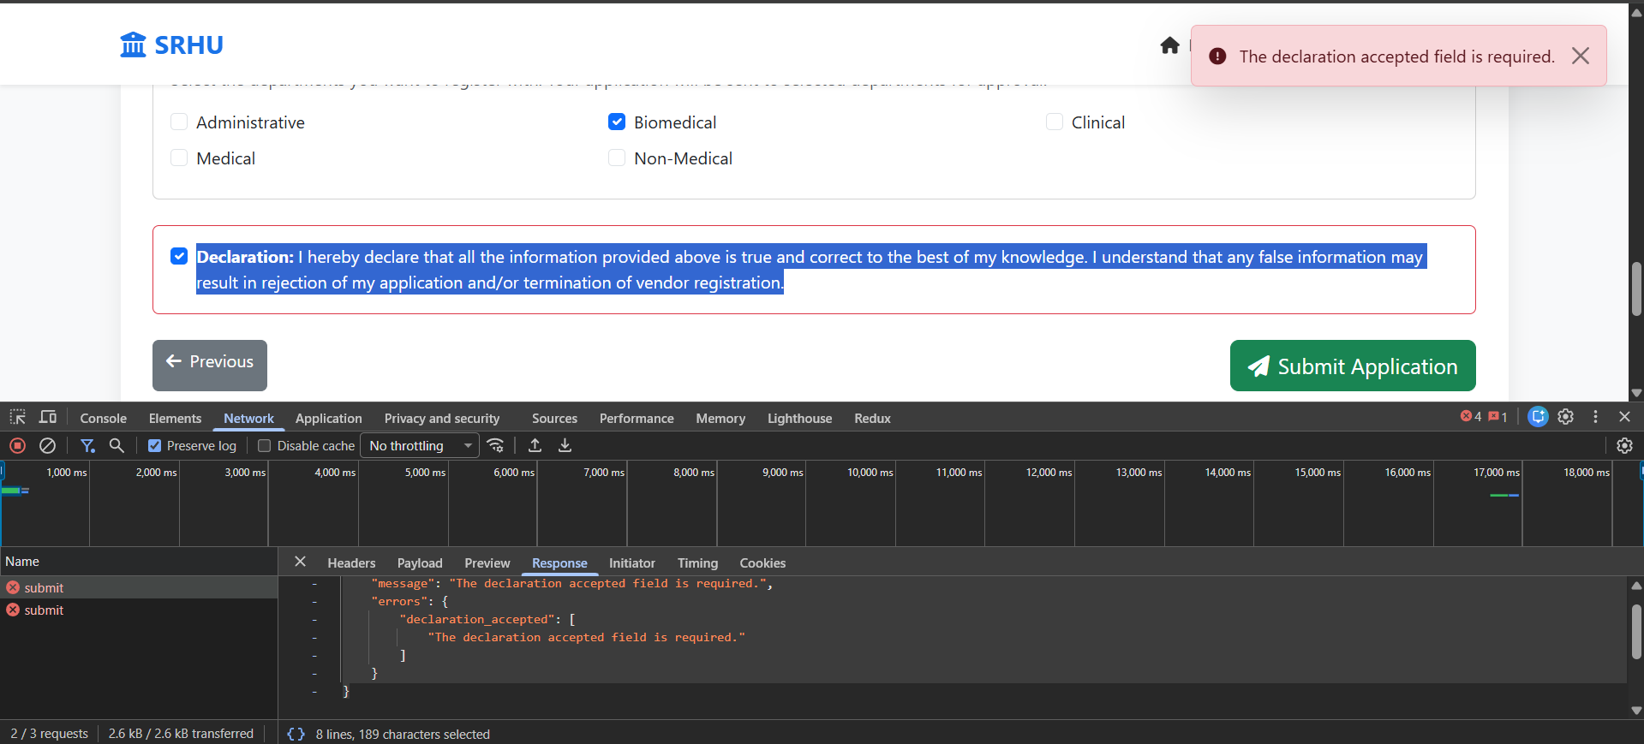The height and width of the screenshot is (744, 1644).
Task: Collapse the errors object in response
Action: click(x=314, y=602)
